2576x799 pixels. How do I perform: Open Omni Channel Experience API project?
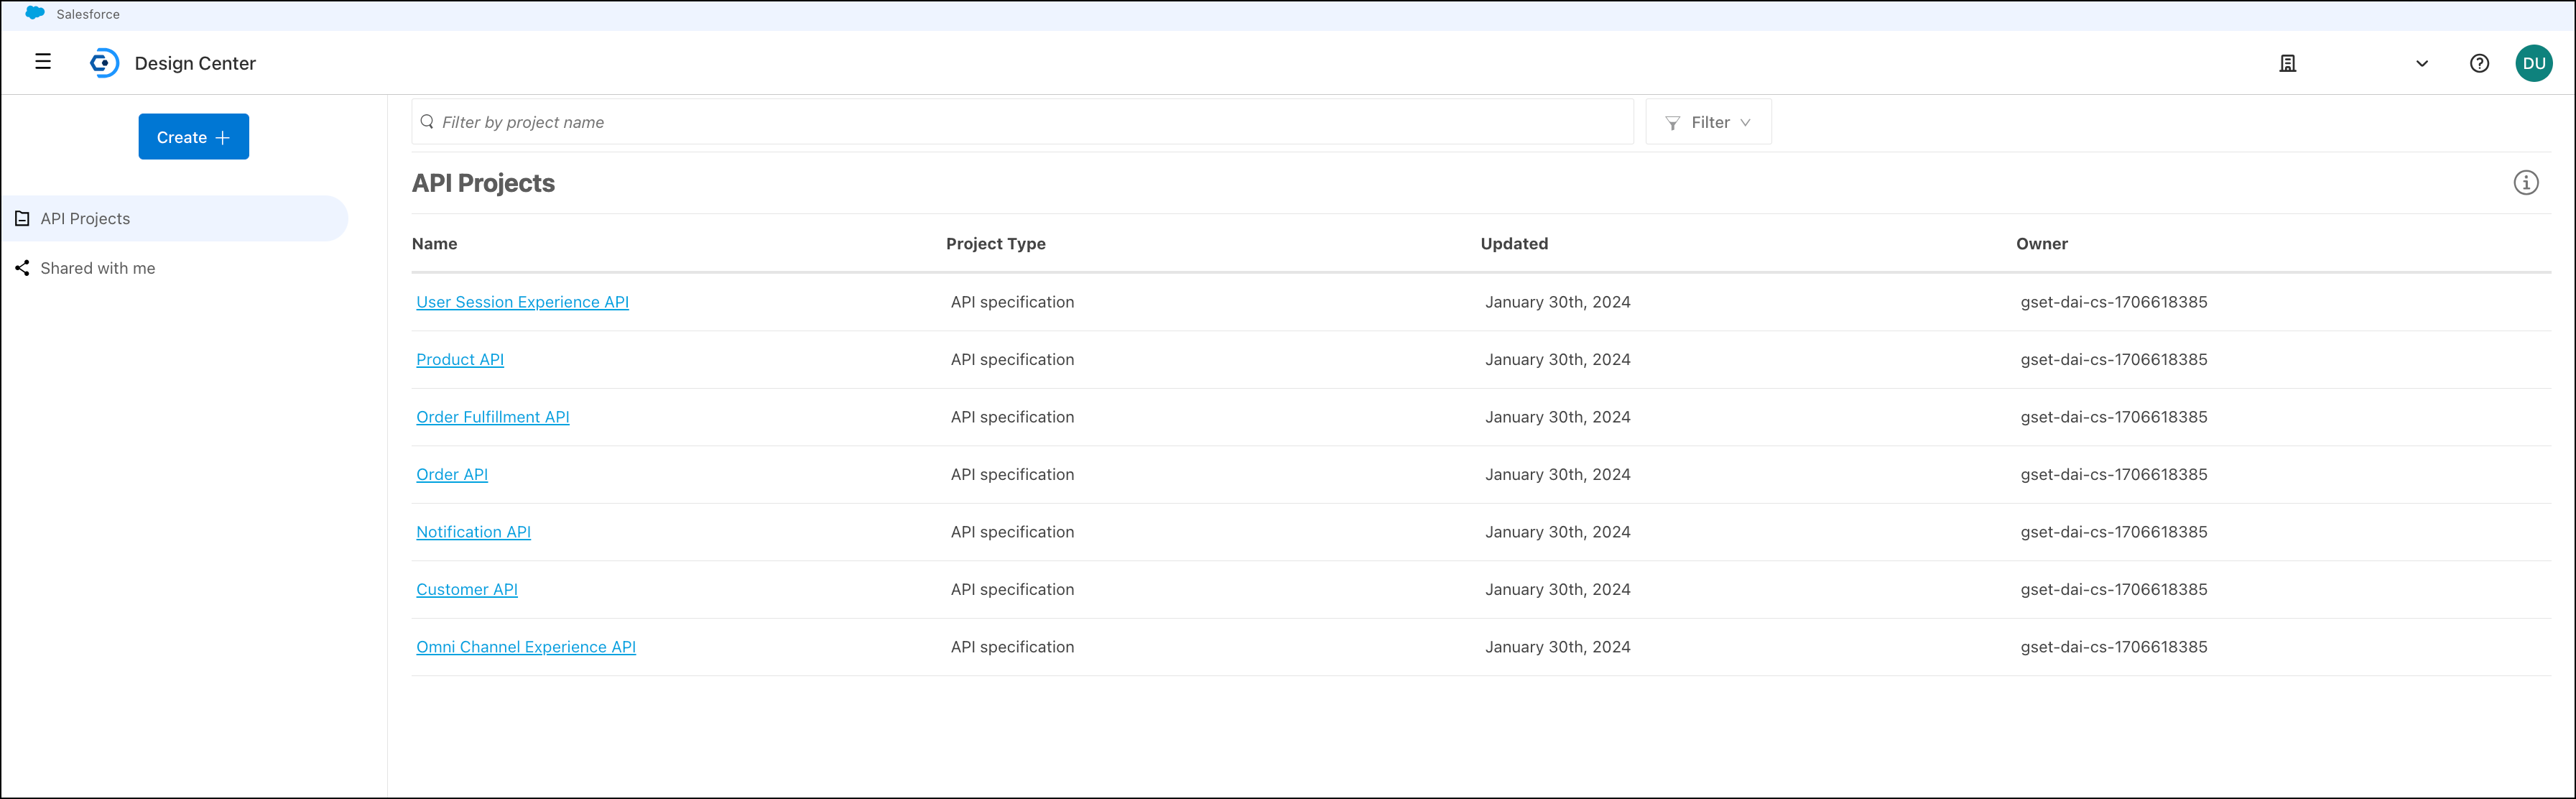[526, 647]
